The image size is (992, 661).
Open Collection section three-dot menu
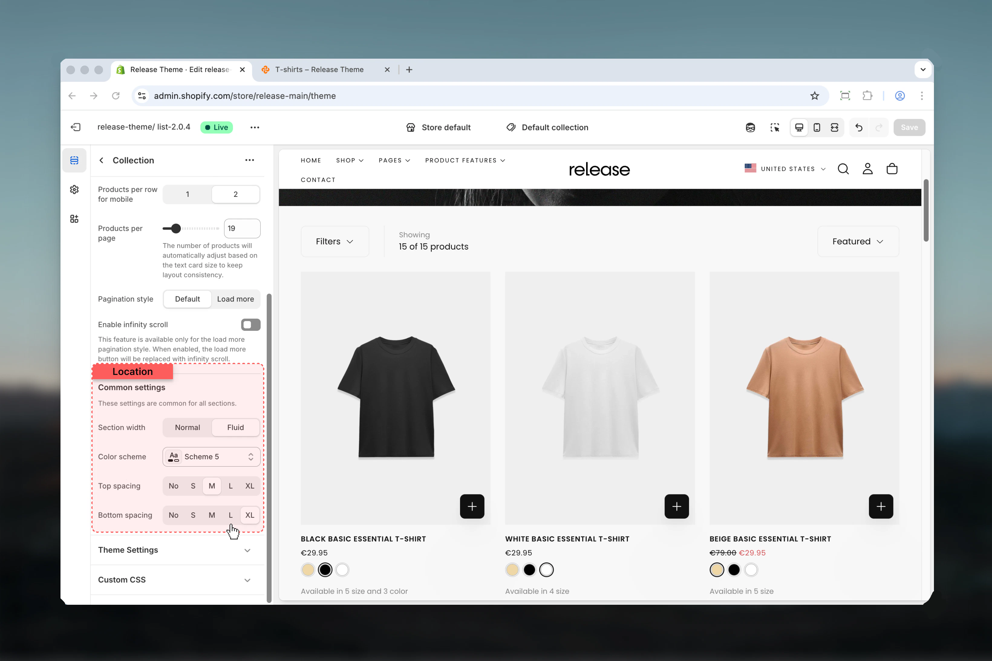[250, 160]
